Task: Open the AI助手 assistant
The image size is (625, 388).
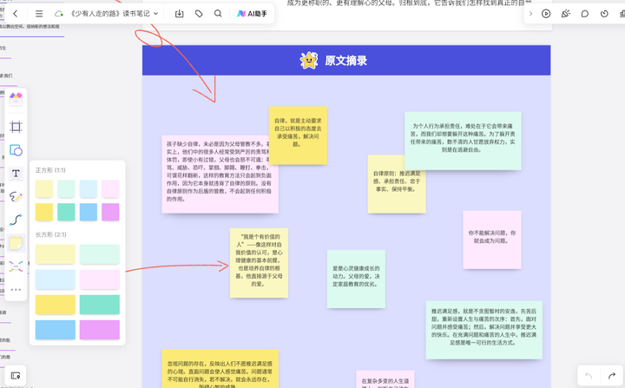Action: [252, 14]
